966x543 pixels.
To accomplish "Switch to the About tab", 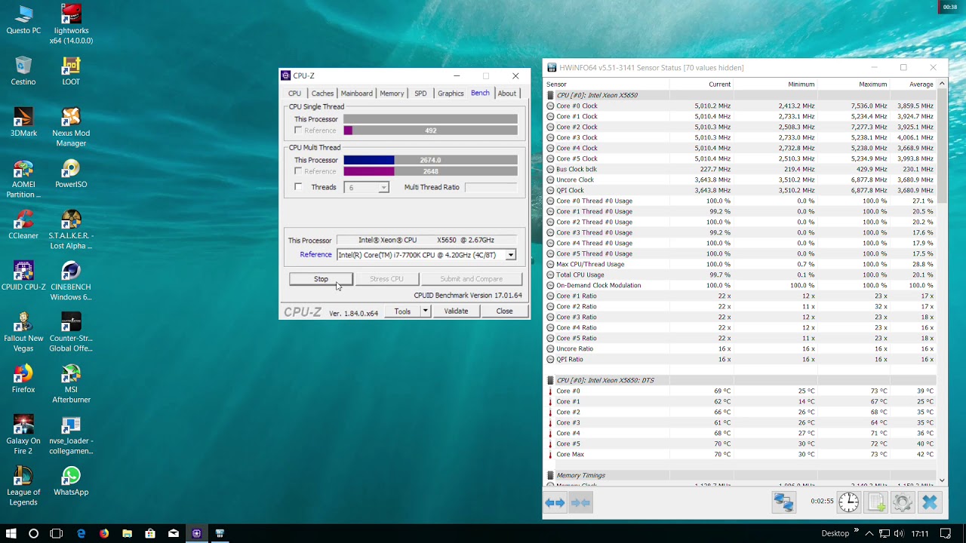I will click(x=507, y=94).
